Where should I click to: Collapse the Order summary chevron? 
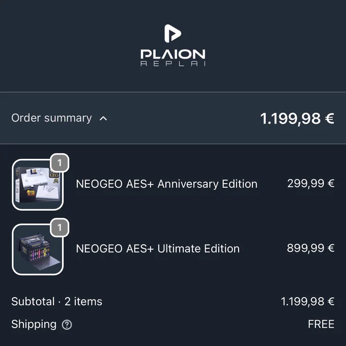tap(103, 119)
